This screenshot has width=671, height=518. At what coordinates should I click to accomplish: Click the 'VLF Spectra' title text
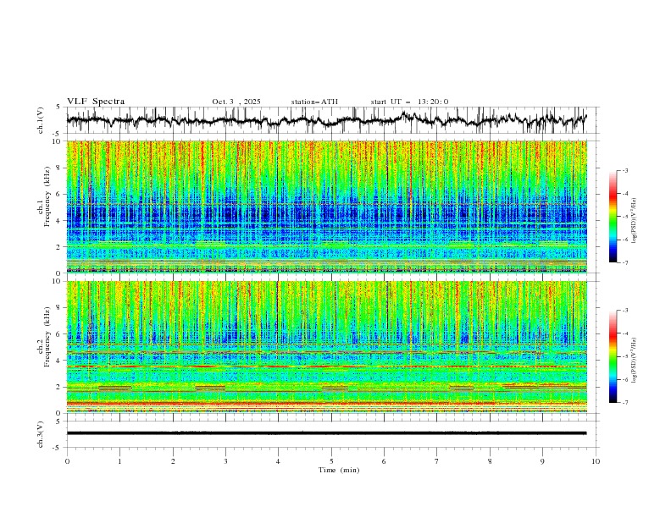(96, 102)
